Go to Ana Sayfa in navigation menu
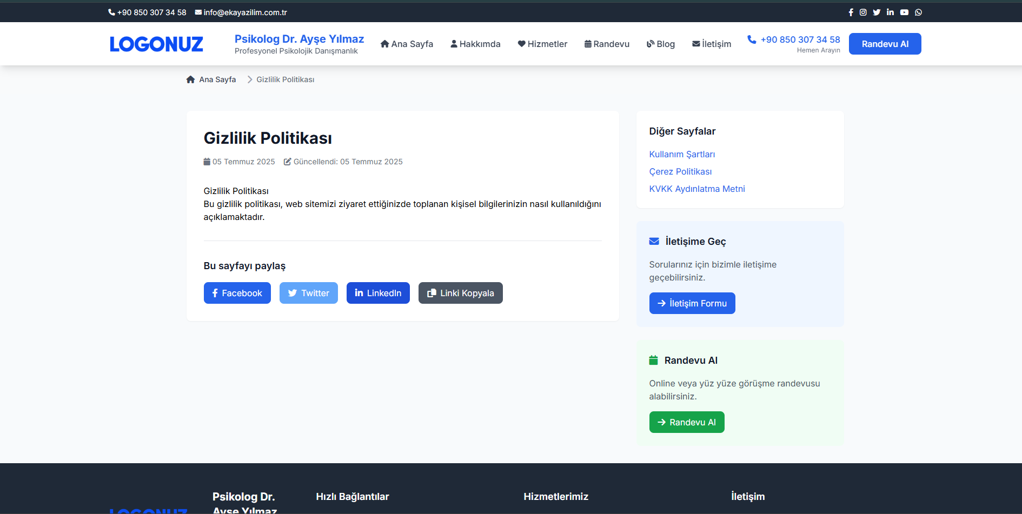The image size is (1022, 514). pyautogui.click(x=407, y=44)
